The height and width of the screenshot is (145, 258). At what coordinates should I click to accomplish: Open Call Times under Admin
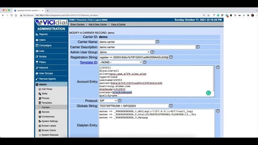47,89
